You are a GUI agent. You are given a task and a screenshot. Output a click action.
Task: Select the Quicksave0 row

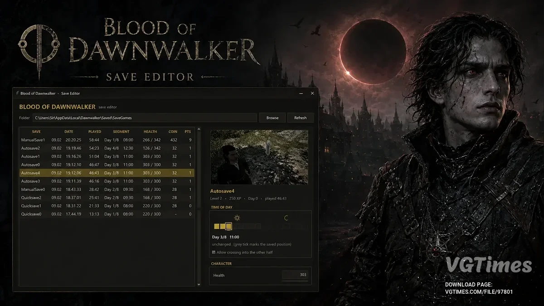point(107,214)
